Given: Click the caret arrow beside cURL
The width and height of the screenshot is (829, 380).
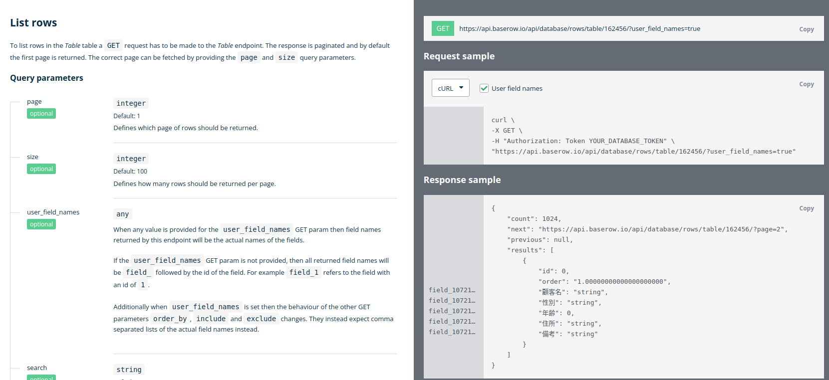Looking at the screenshot, I should (x=461, y=88).
